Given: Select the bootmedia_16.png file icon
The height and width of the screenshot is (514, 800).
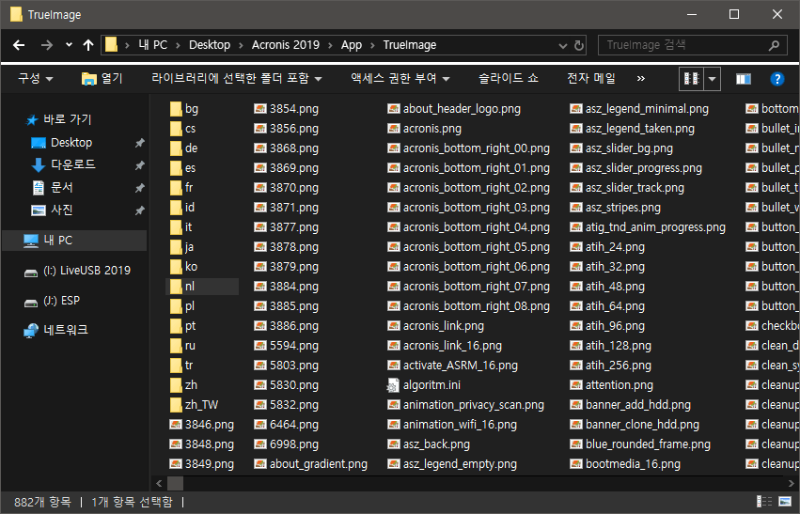Looking at the screenshot, I should [576, 464].
